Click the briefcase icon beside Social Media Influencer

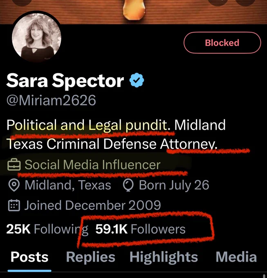coord(14,165)
